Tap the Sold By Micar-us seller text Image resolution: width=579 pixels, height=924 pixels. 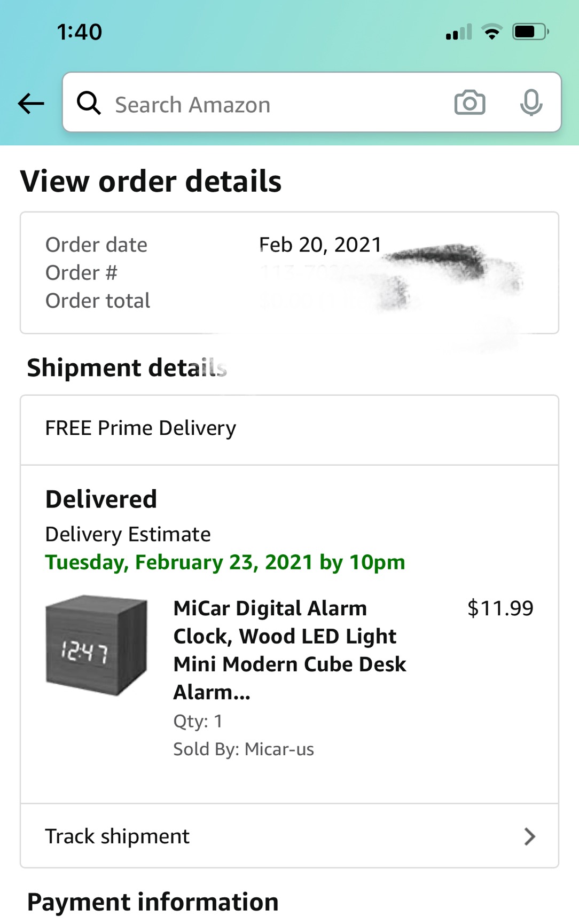244,749
